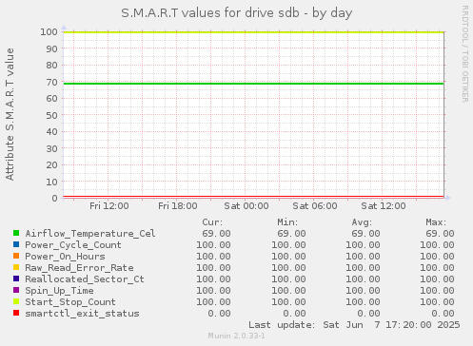The image size is (473, 346).
Task: Click the 0 y-axis tick label
Action: [x=55, y=199]
